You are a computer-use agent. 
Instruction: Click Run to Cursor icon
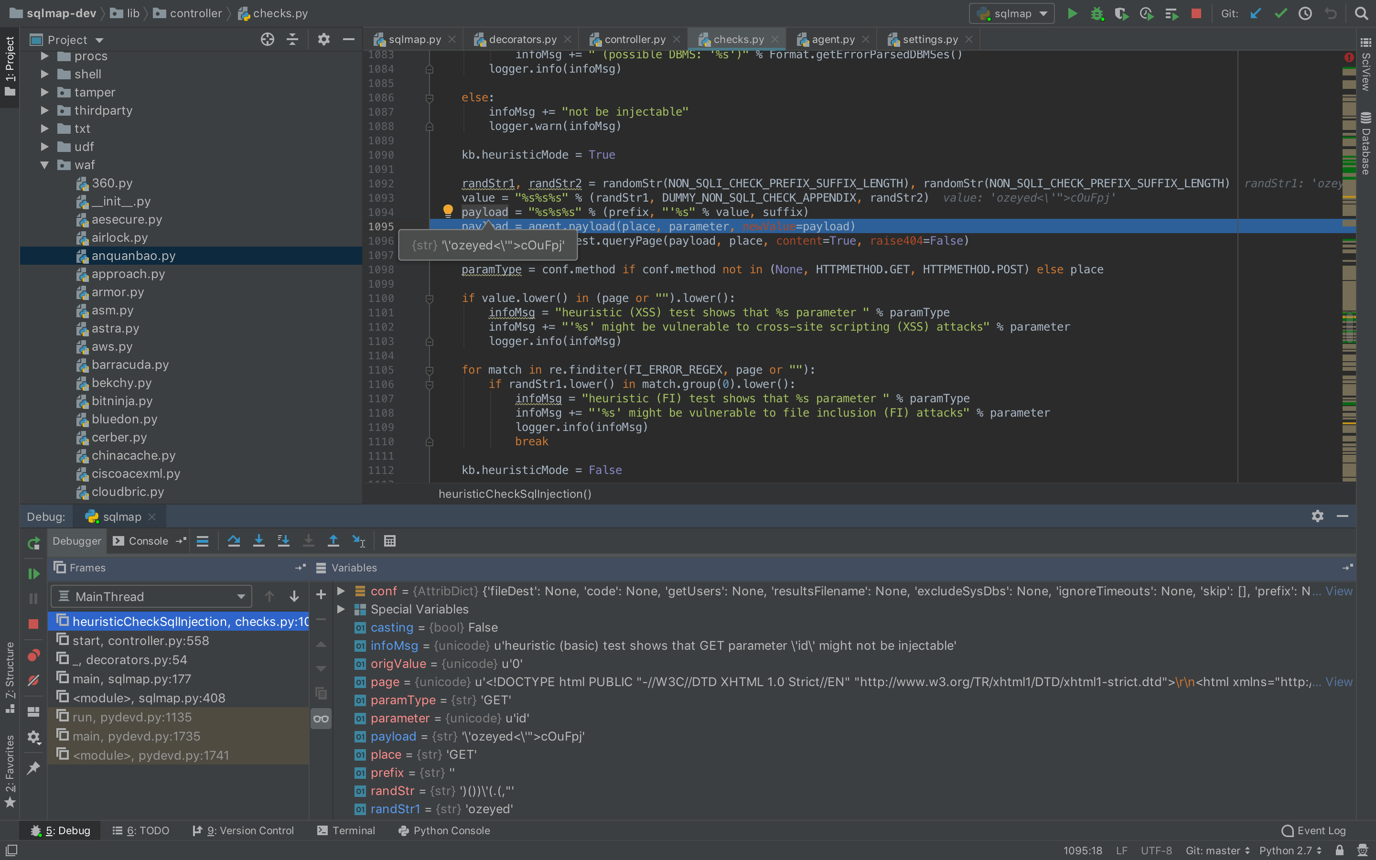pos(358,541)
